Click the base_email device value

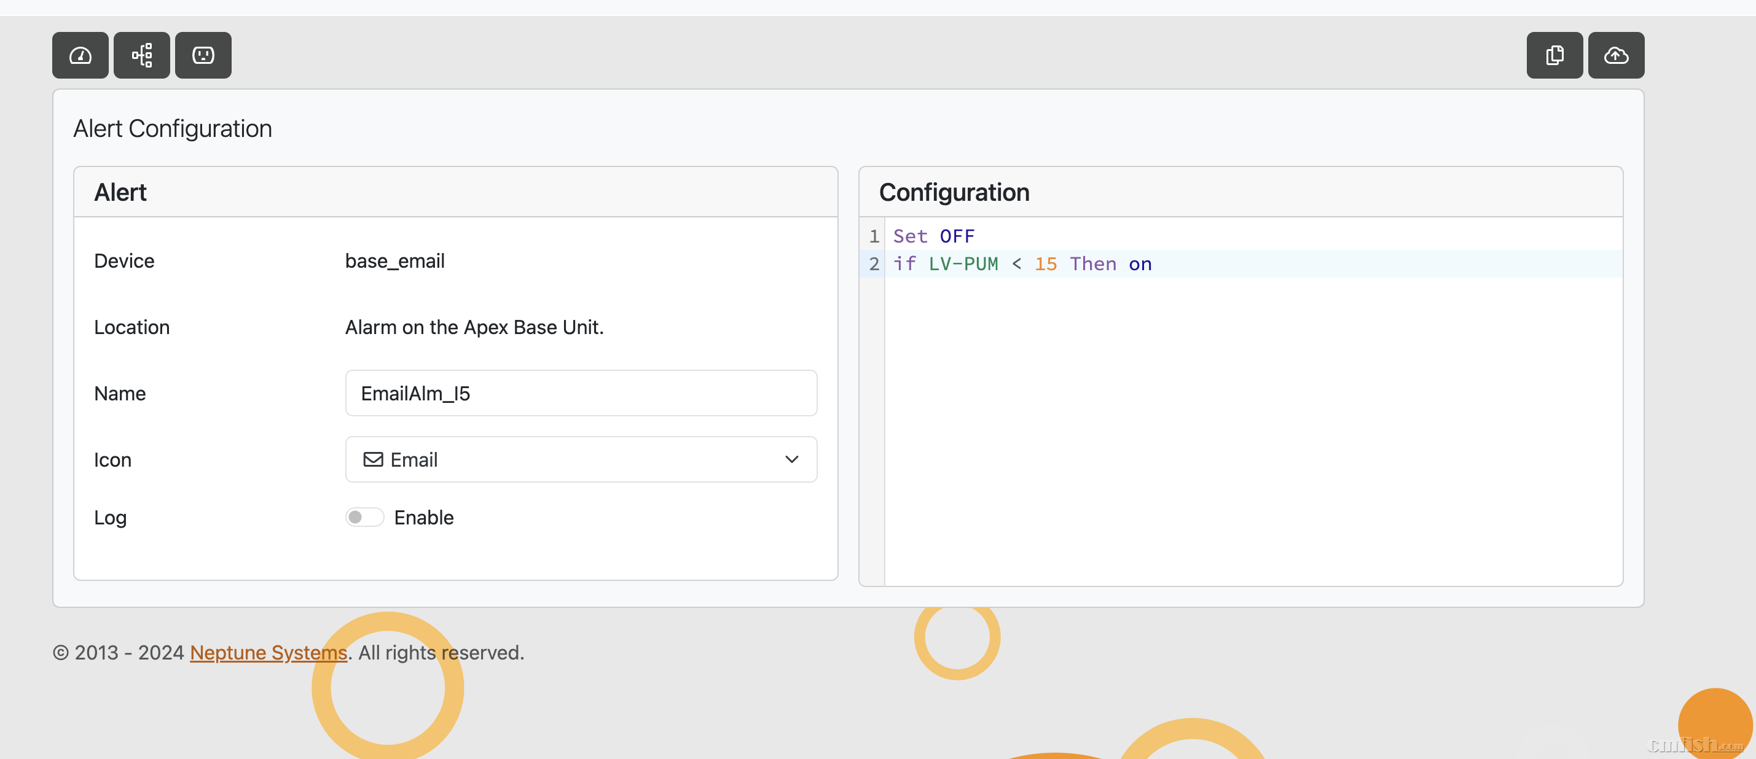click(394, 261)
